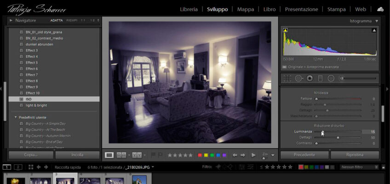Click the Copia... button
Viewport: 390px width, 184px height.
tap(31, 155)
